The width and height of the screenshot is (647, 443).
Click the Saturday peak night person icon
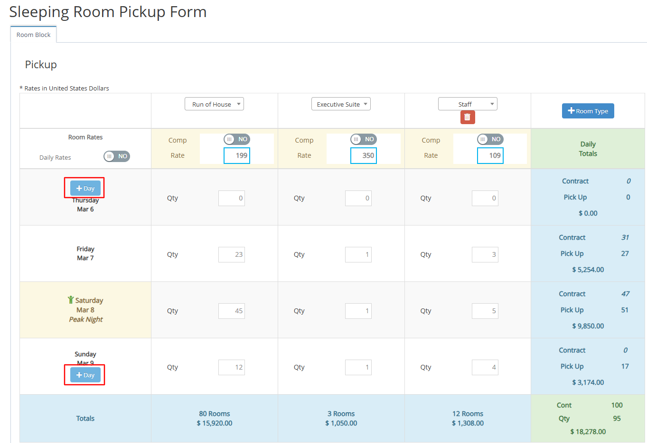[71, 300]
